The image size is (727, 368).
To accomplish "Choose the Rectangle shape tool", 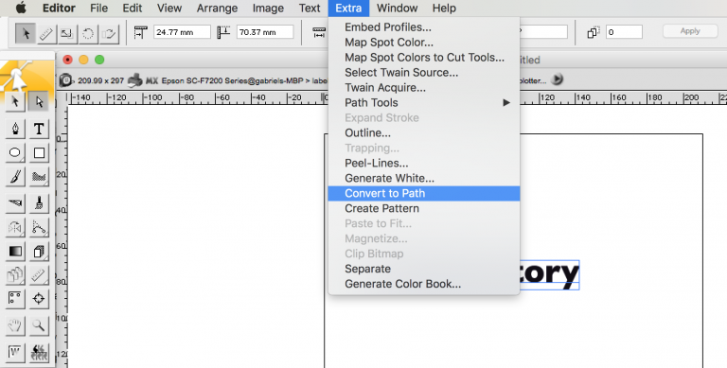I will coord(39,152).
